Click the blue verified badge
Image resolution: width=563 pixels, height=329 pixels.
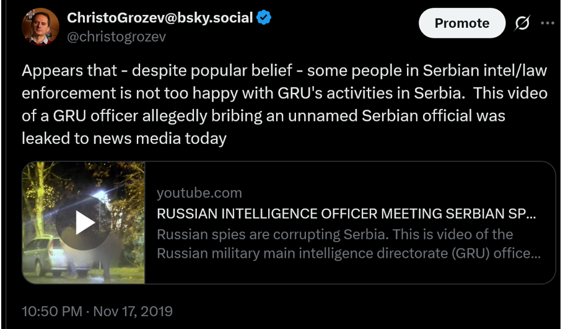click(264, 18)
